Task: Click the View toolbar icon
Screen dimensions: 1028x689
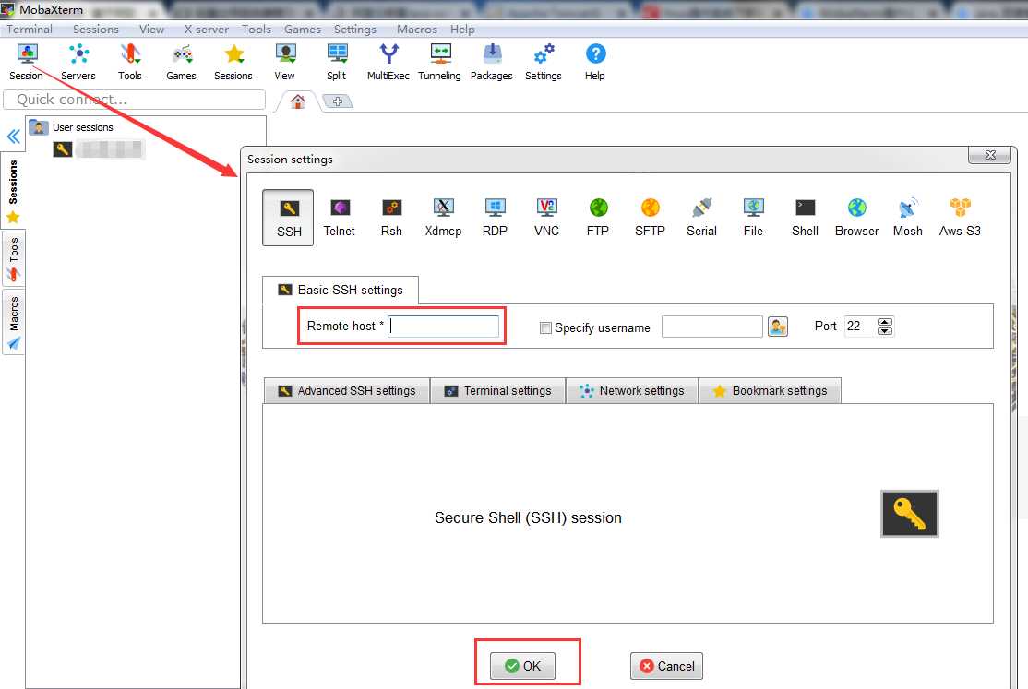Action: pyautogui.click(x=284, y=63)
